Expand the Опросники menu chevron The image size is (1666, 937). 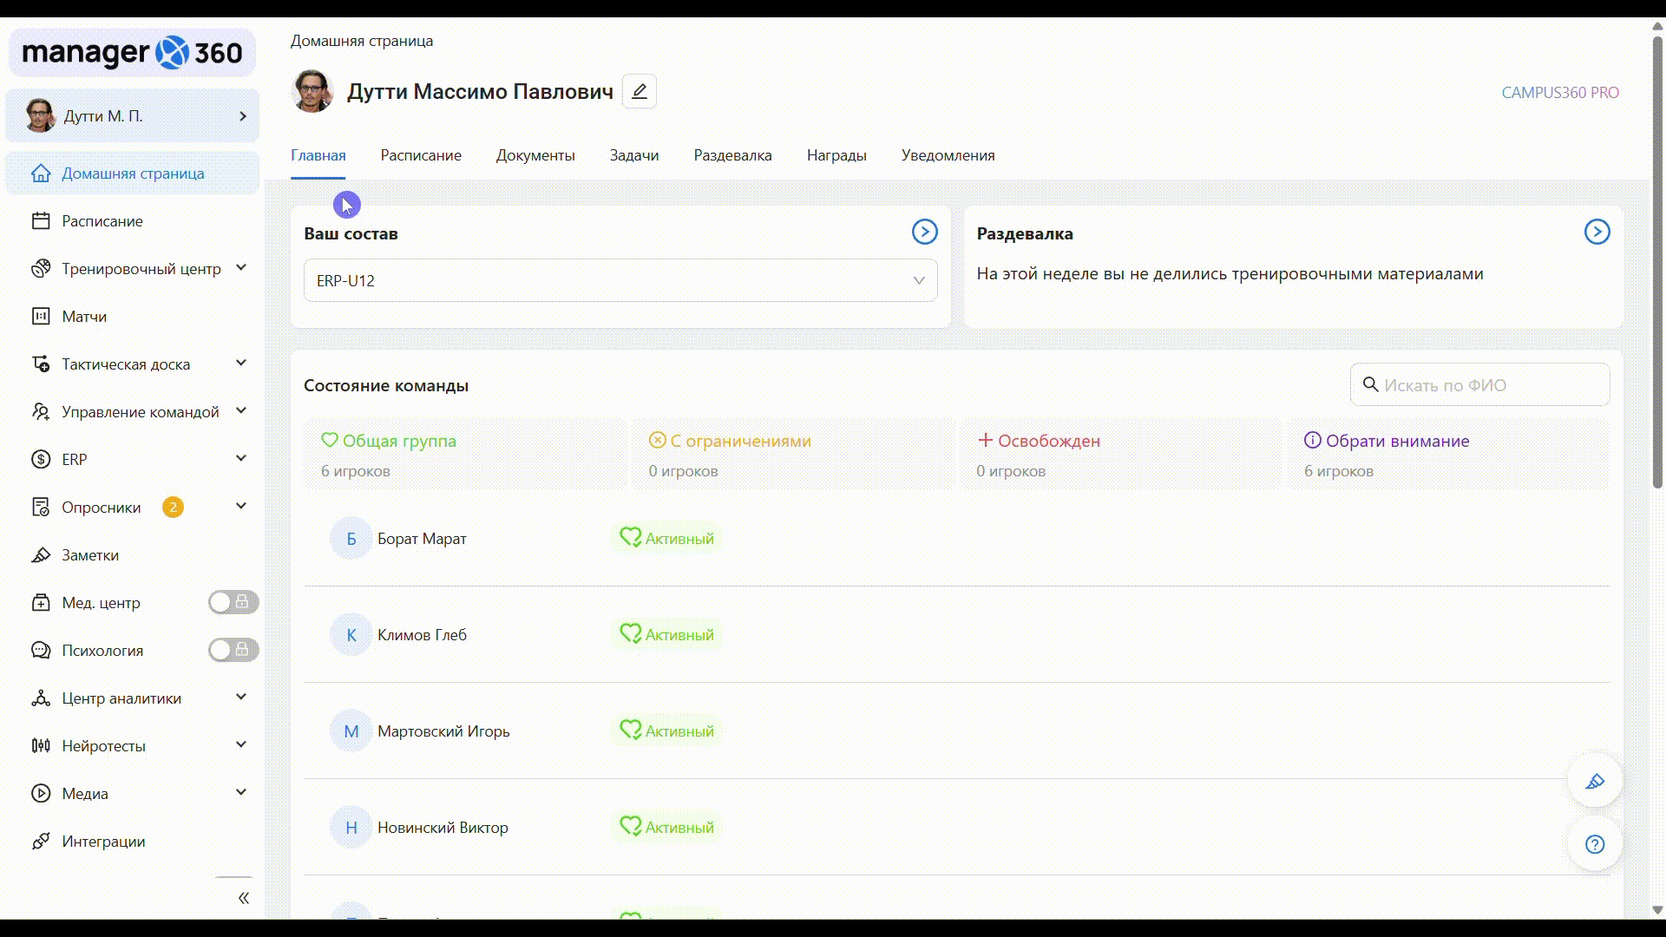click(241, 507)
